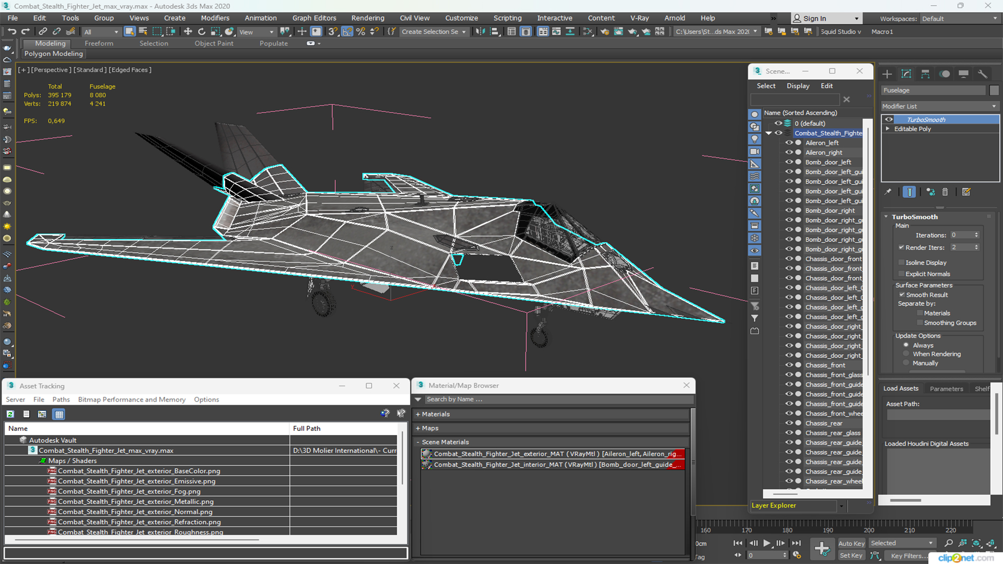Image resolution: width=1003 pixels, height=564 pixels.
Task: Play the animation
Action: (766, 543)
